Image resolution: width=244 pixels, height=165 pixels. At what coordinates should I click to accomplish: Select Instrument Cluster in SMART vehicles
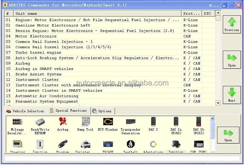click(110, 90)
